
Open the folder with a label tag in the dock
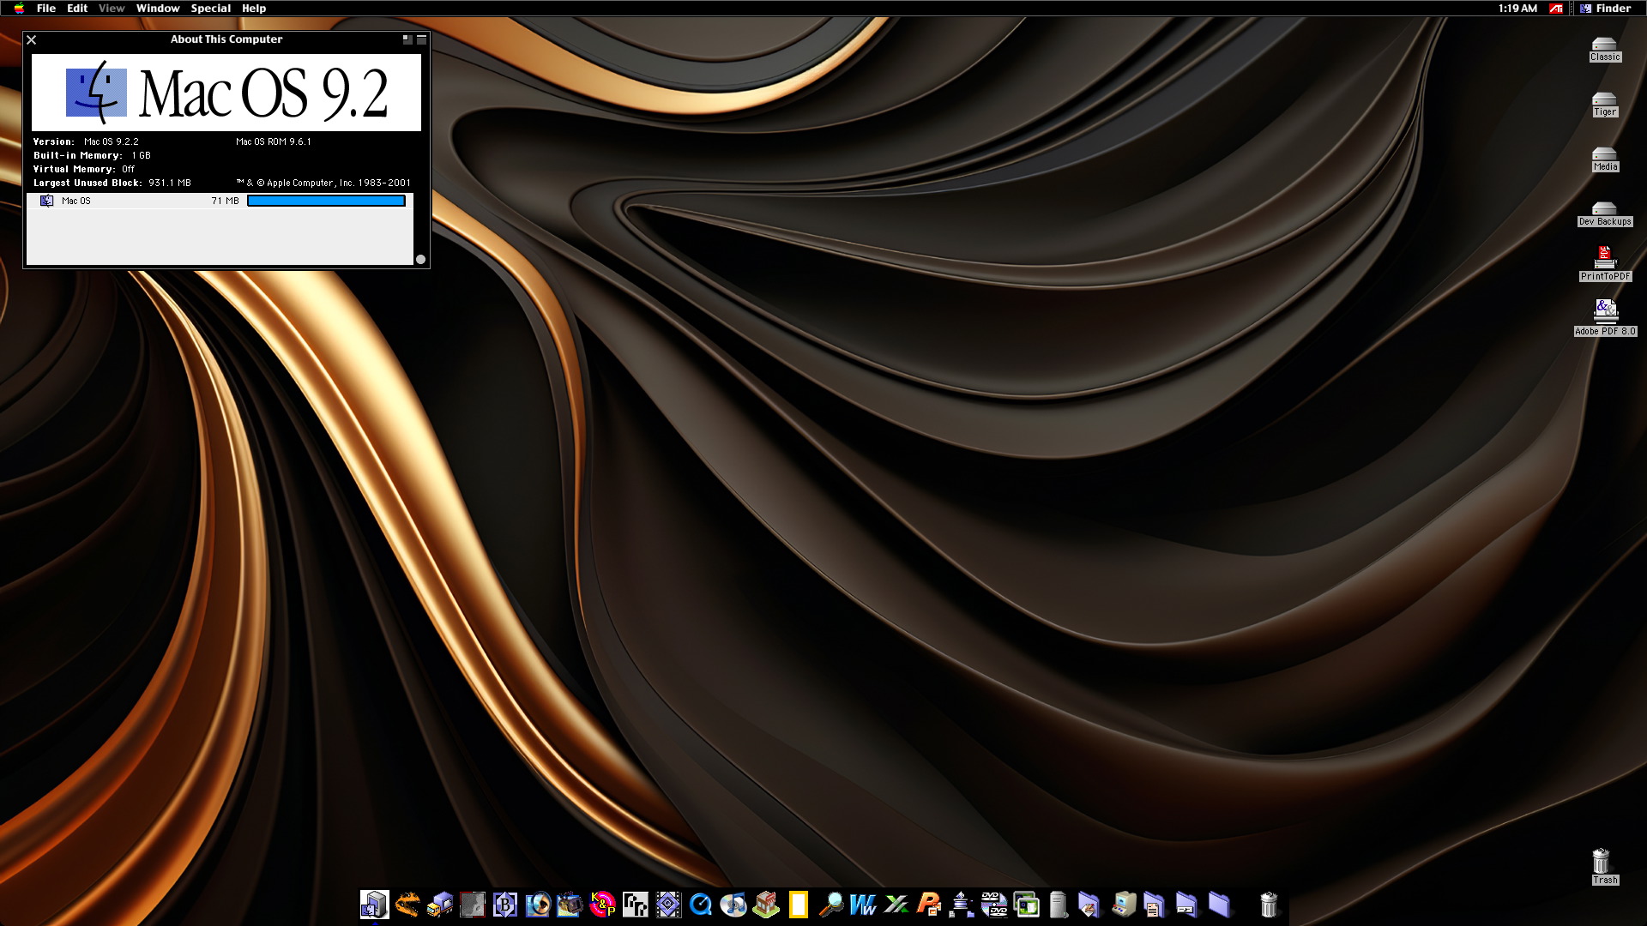(x=1186, y=905)
